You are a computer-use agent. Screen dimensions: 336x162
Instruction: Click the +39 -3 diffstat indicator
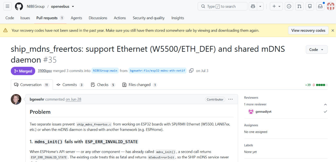[x=316, y=85]
